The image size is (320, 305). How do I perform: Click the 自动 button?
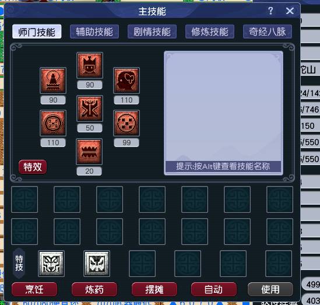214,289
